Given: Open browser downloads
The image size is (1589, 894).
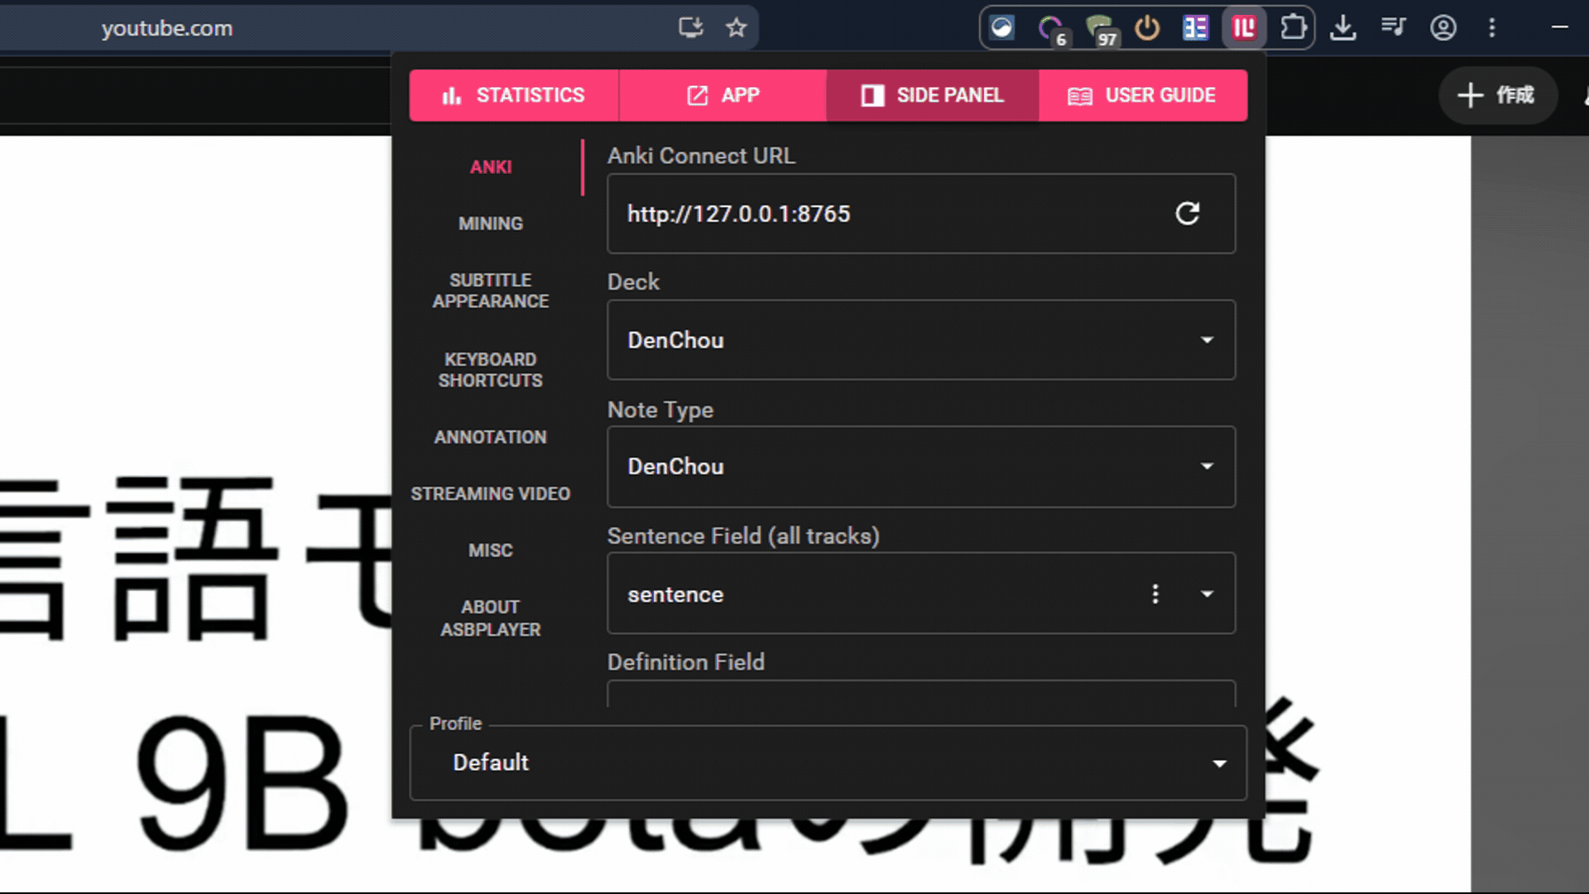Looking at the screenshot, I should 1343,28.
